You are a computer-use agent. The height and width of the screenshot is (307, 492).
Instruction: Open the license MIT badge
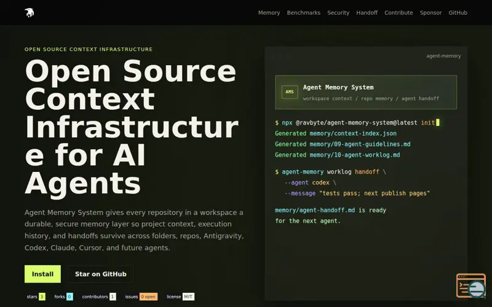(180, 297)
